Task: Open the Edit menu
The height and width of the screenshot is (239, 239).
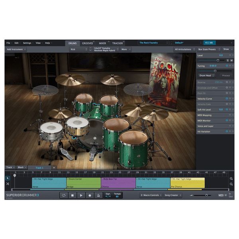Action: click(18, 43)
